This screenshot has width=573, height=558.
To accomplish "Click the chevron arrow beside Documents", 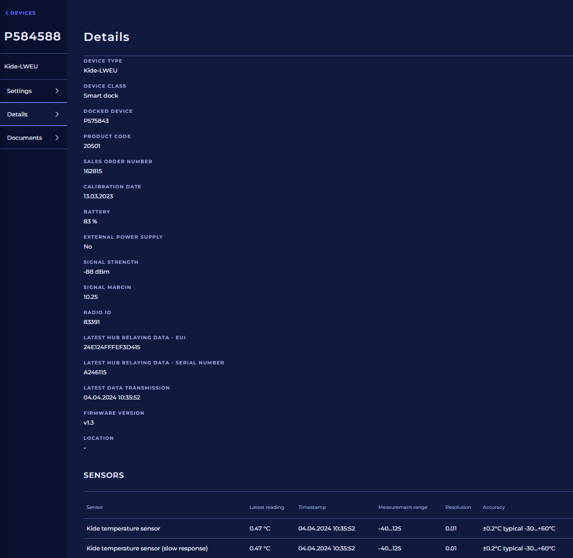I will tap(57, 137).
